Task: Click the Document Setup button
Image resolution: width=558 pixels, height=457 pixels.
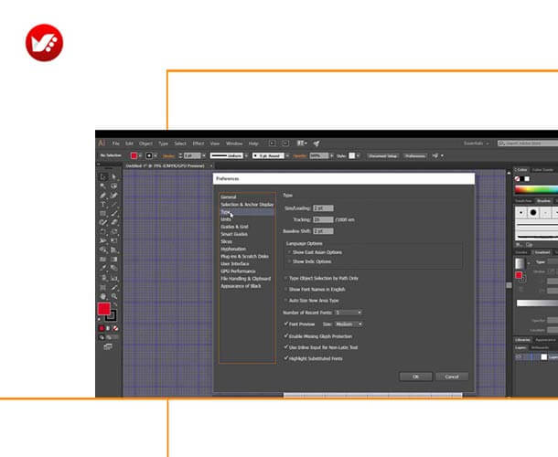Action: coord(382,155)
